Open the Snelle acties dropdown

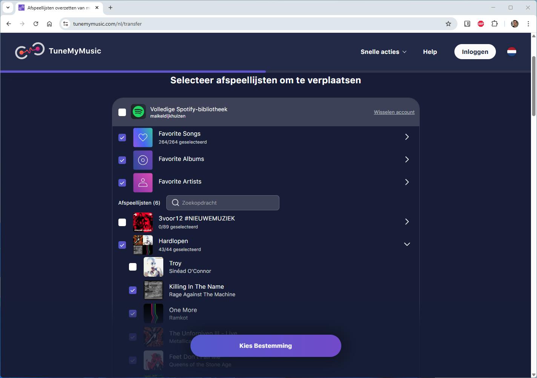click(384, 52)
